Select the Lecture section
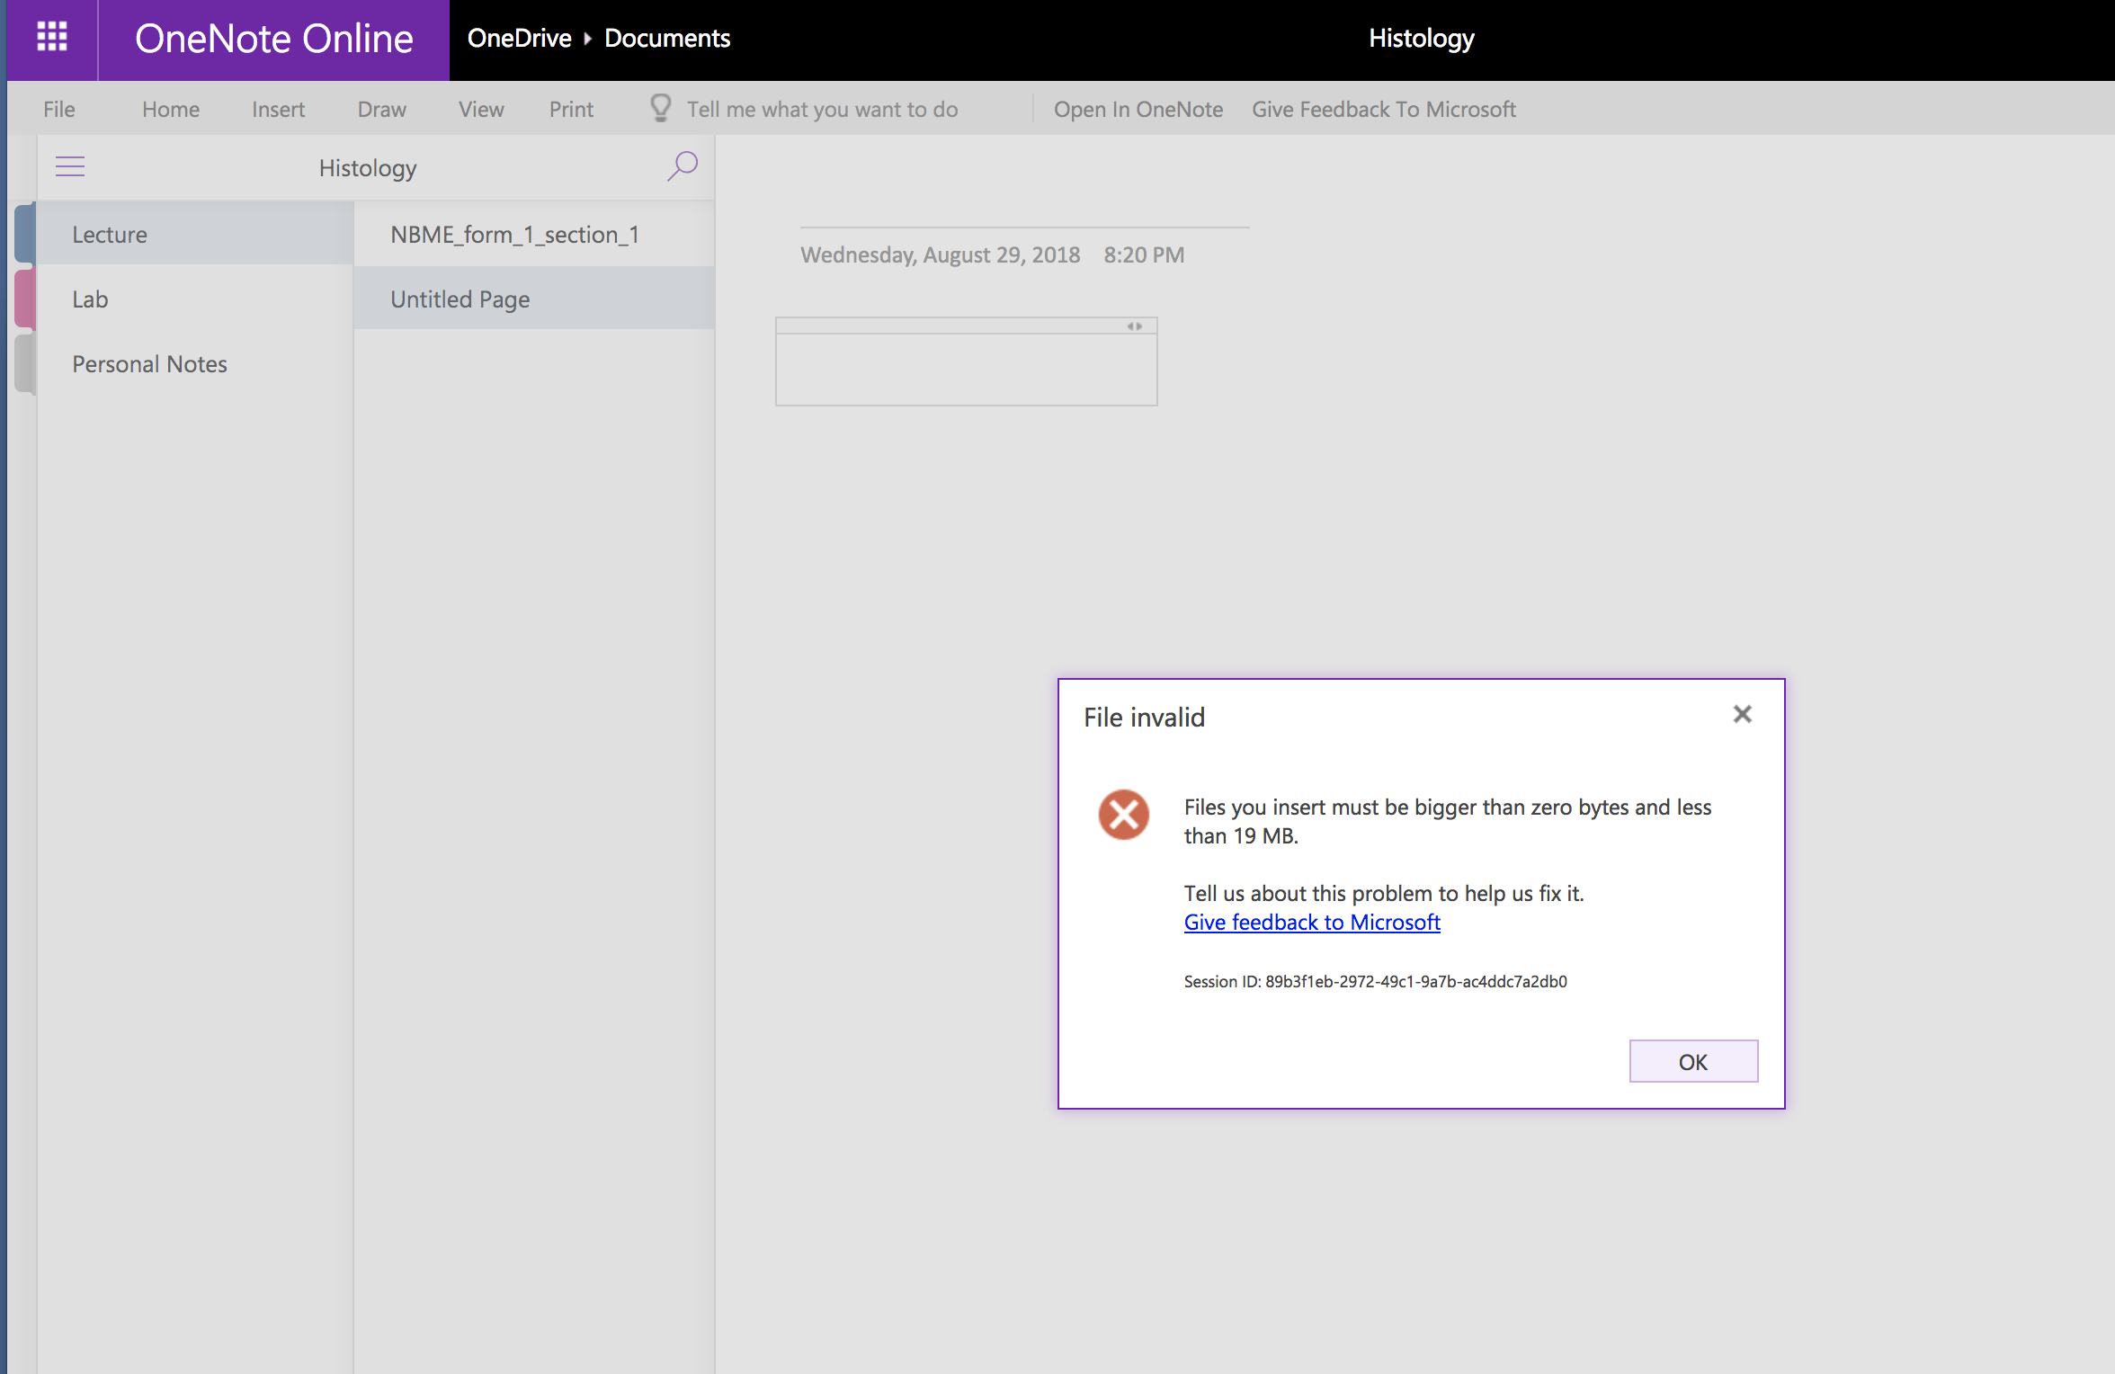 click(195, 234)
